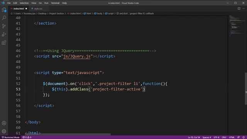This screenshot has height=139, width=247.
Task: Show errors and warnings count in status bar
Action: [27, 137]
